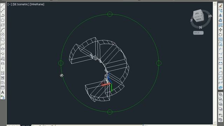Image resolution: width=224 pixels, height=126 pixels.
Task: Click the bottom orbit arcball handle
Action: 110,112
